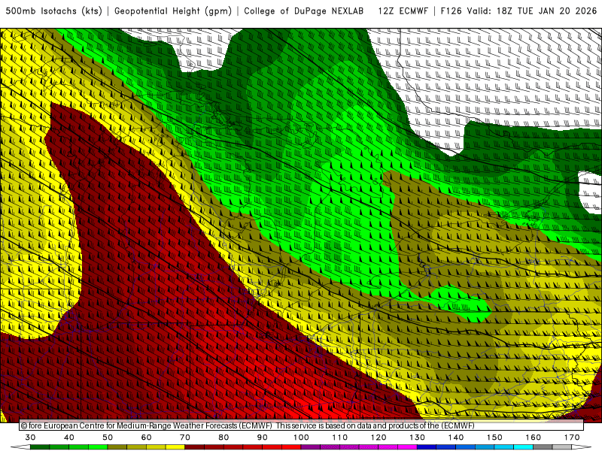Image resolution: width=602 pixels, height=451 pixels.
Task: Pick the dark red 70-75 kt legend swatch
Action: pyautogui.click(x=195, y=446)
